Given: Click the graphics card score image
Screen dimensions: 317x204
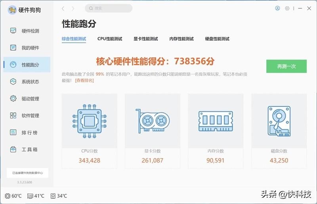Looking at the screenshot, I should (153, 121).
